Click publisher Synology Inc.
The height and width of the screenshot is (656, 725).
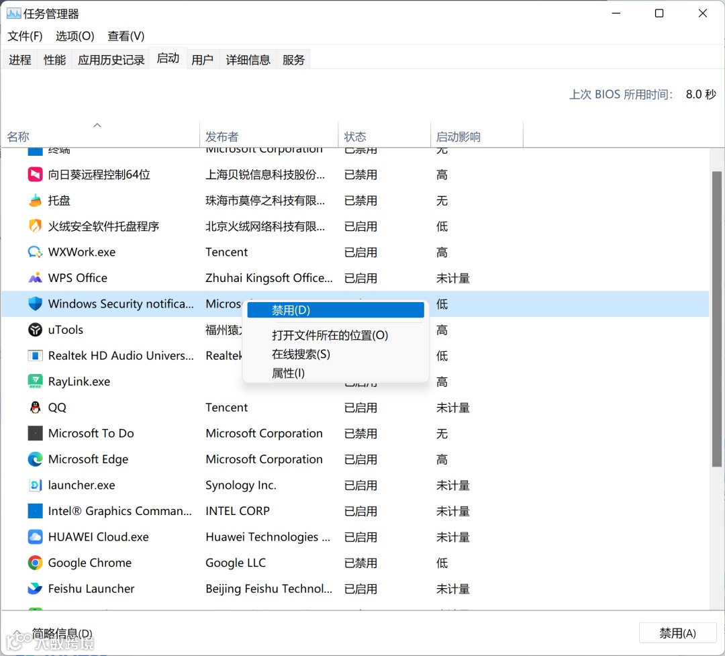click(241, 485)
